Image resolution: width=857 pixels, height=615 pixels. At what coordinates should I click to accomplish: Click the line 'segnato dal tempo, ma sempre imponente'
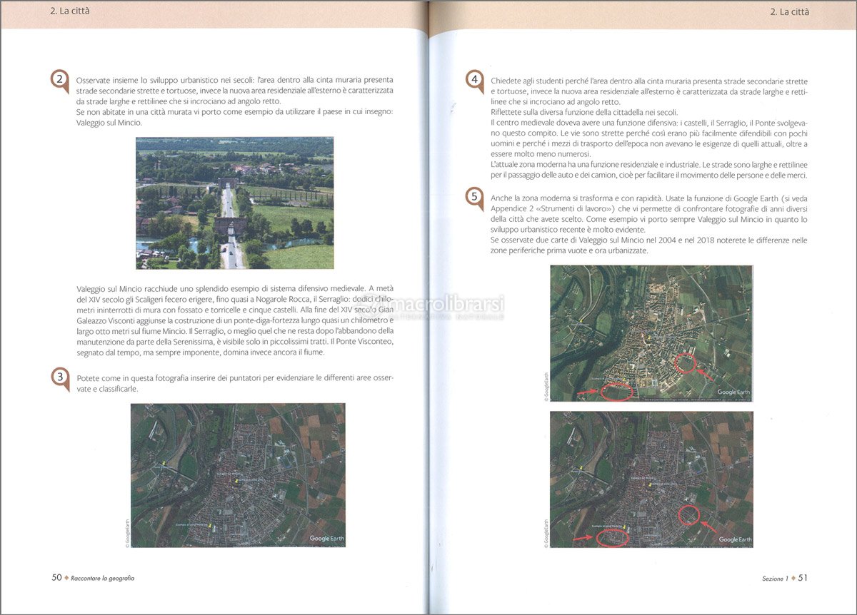[200, 352]
